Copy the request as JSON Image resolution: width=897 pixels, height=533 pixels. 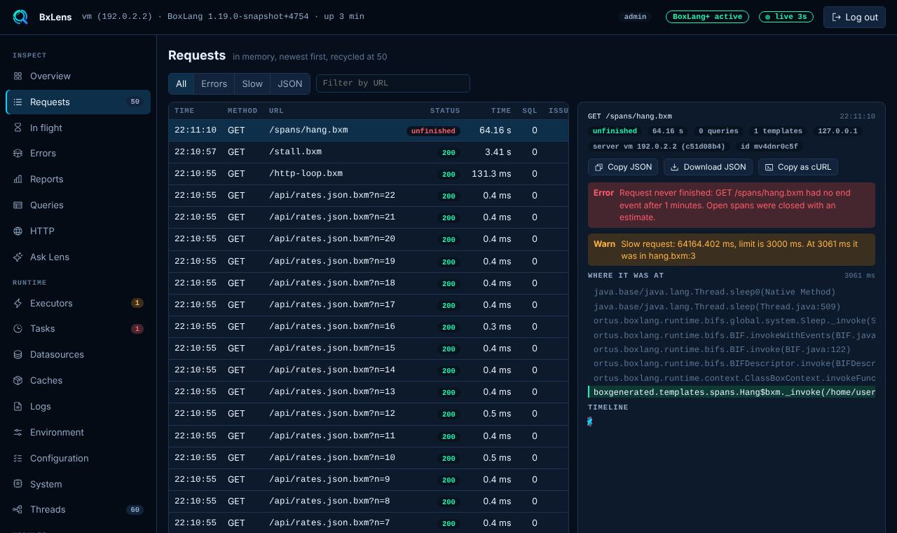pos(623,167)
